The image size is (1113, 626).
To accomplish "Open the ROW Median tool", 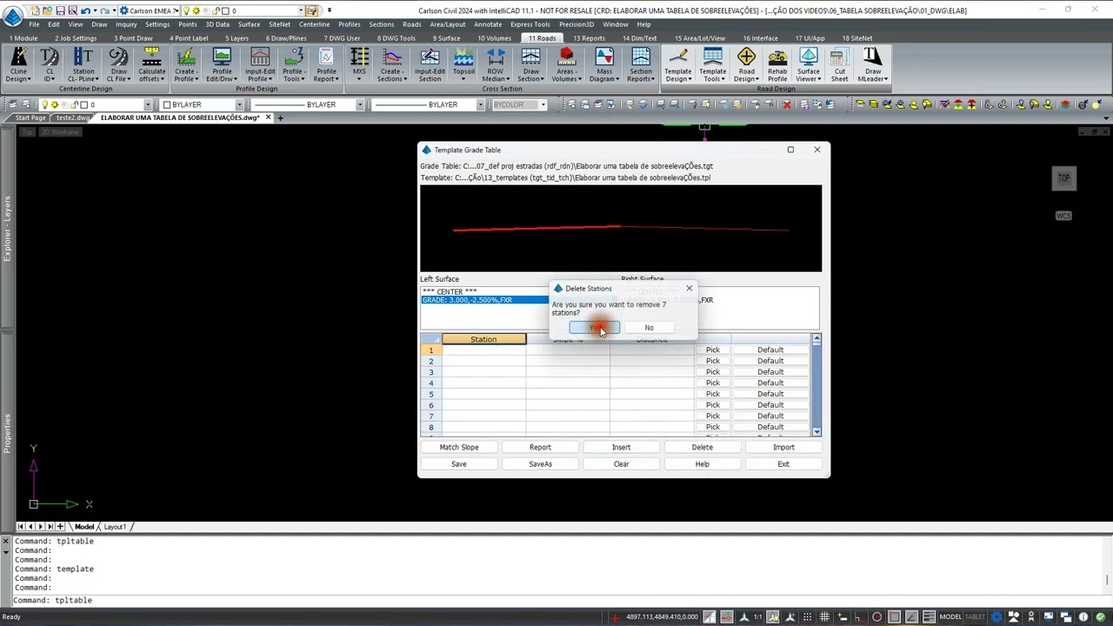I will pyautogui.click(x=496, y=65).
